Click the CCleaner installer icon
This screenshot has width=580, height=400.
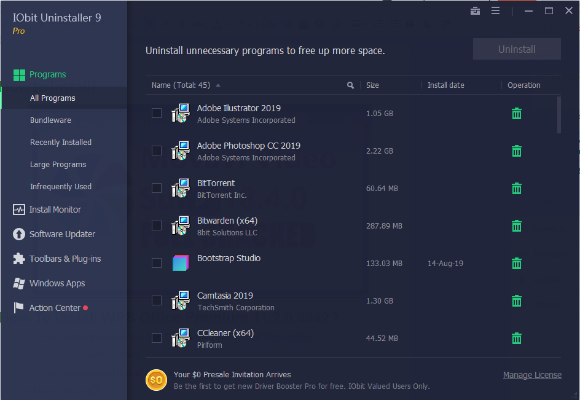(x=181, y=338)
